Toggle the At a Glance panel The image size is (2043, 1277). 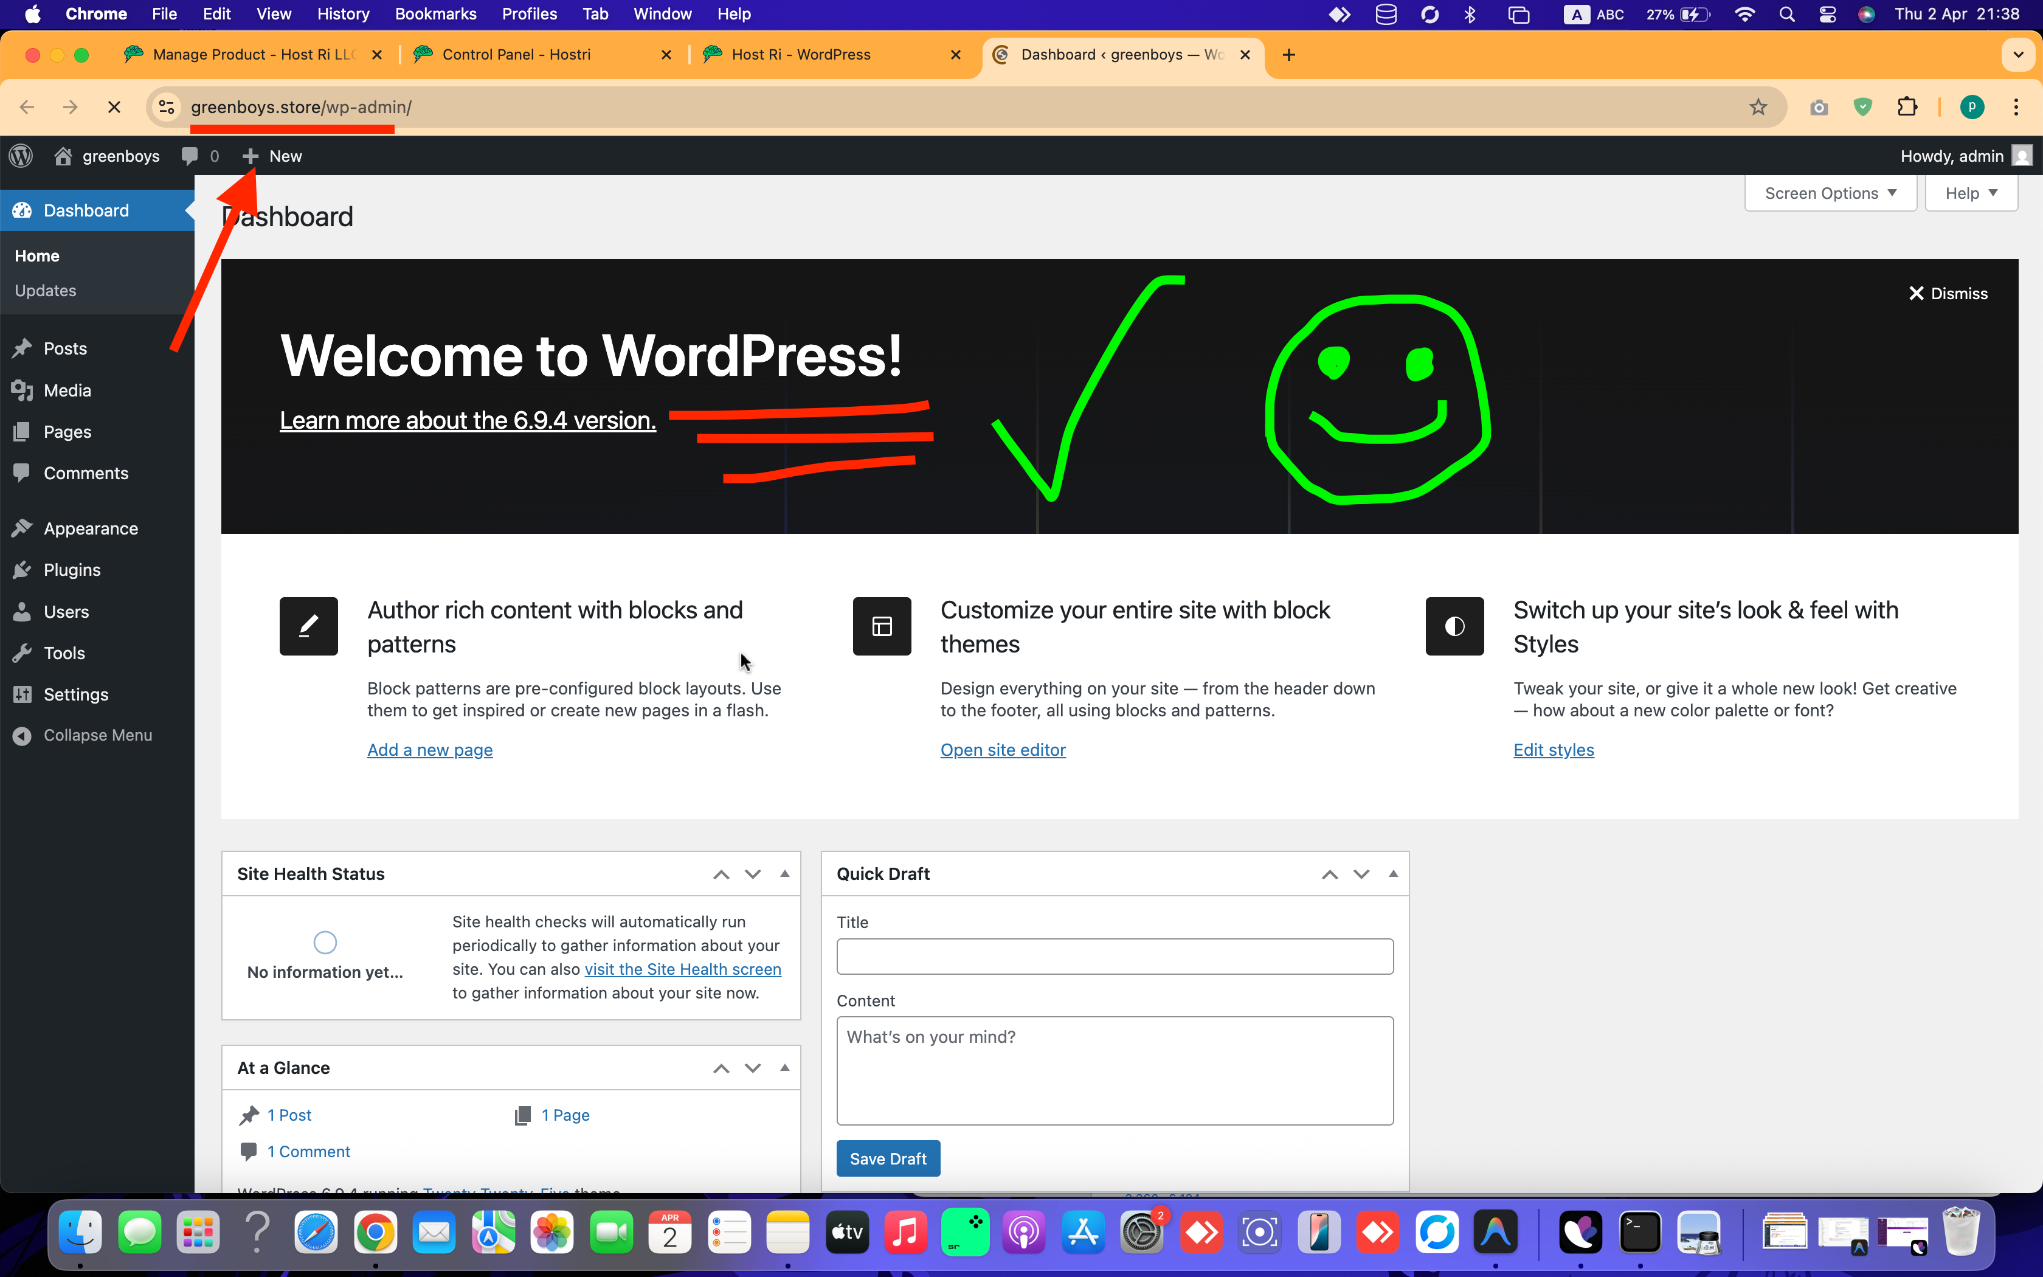tap(784, 1068)
